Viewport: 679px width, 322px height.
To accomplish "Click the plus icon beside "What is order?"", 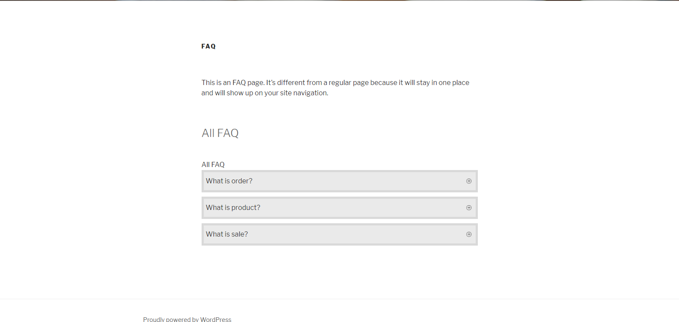I will point(469,181).
